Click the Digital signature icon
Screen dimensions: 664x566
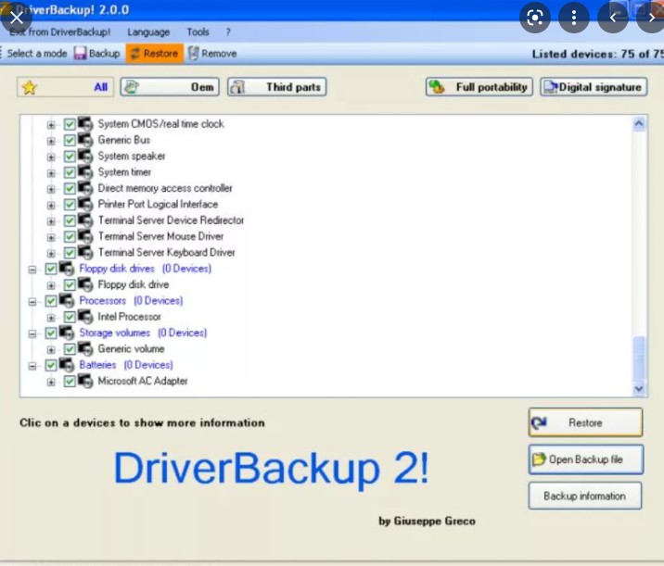[x=551, y=87]
